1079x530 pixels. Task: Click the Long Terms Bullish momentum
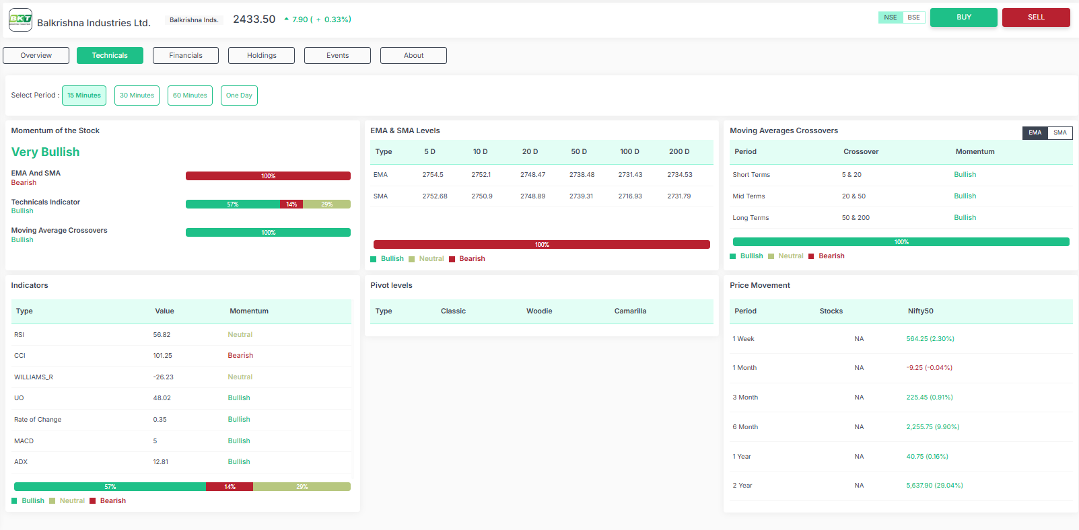965,218
